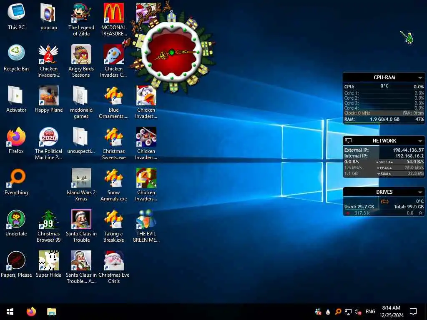427x320 pixels.
Task: Select The Political Machine 2020 shortcut
Action: [48, 144]
